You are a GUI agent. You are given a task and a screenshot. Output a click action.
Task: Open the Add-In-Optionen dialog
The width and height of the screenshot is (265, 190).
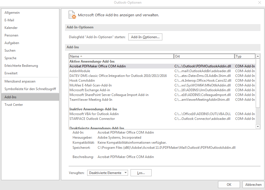[145, 37]
